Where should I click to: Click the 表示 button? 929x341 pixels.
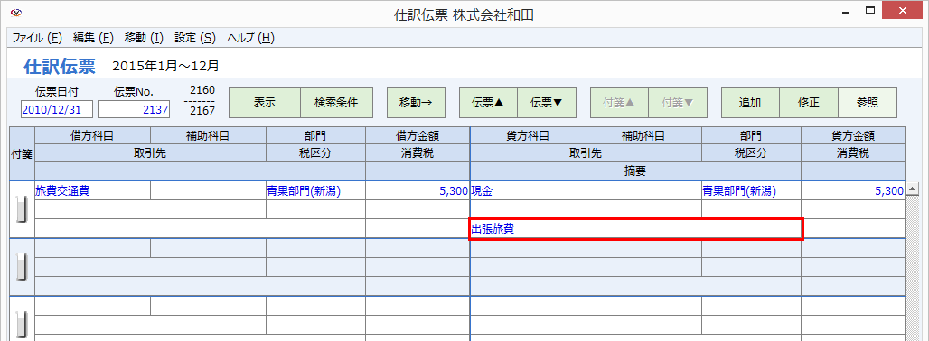[x=265, y=102]
